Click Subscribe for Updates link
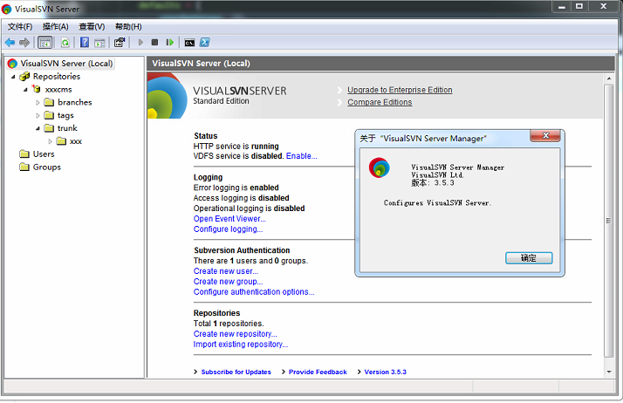Viewport: 623px width, 403px height. [236, 372]
